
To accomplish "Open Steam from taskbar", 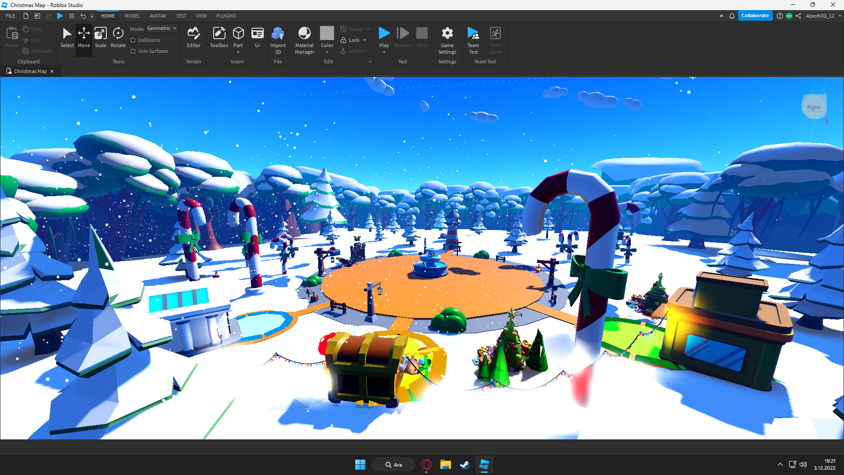I will click(x=465, y=464).
